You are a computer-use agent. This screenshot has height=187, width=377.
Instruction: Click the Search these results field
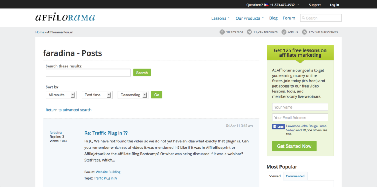(88, 73)
